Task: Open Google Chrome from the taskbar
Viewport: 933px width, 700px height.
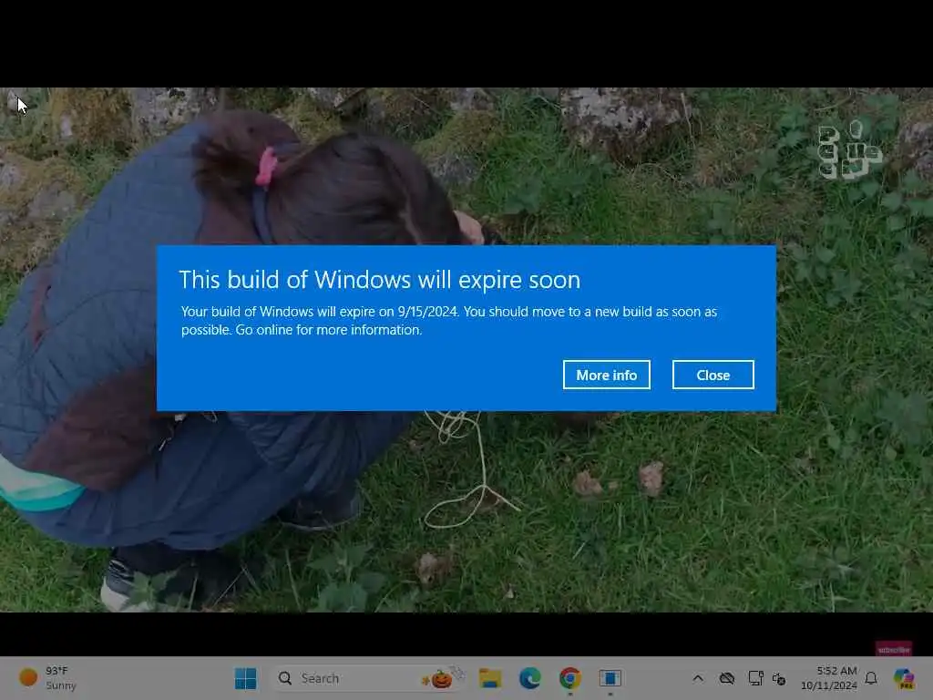Action: pos(570,678)
